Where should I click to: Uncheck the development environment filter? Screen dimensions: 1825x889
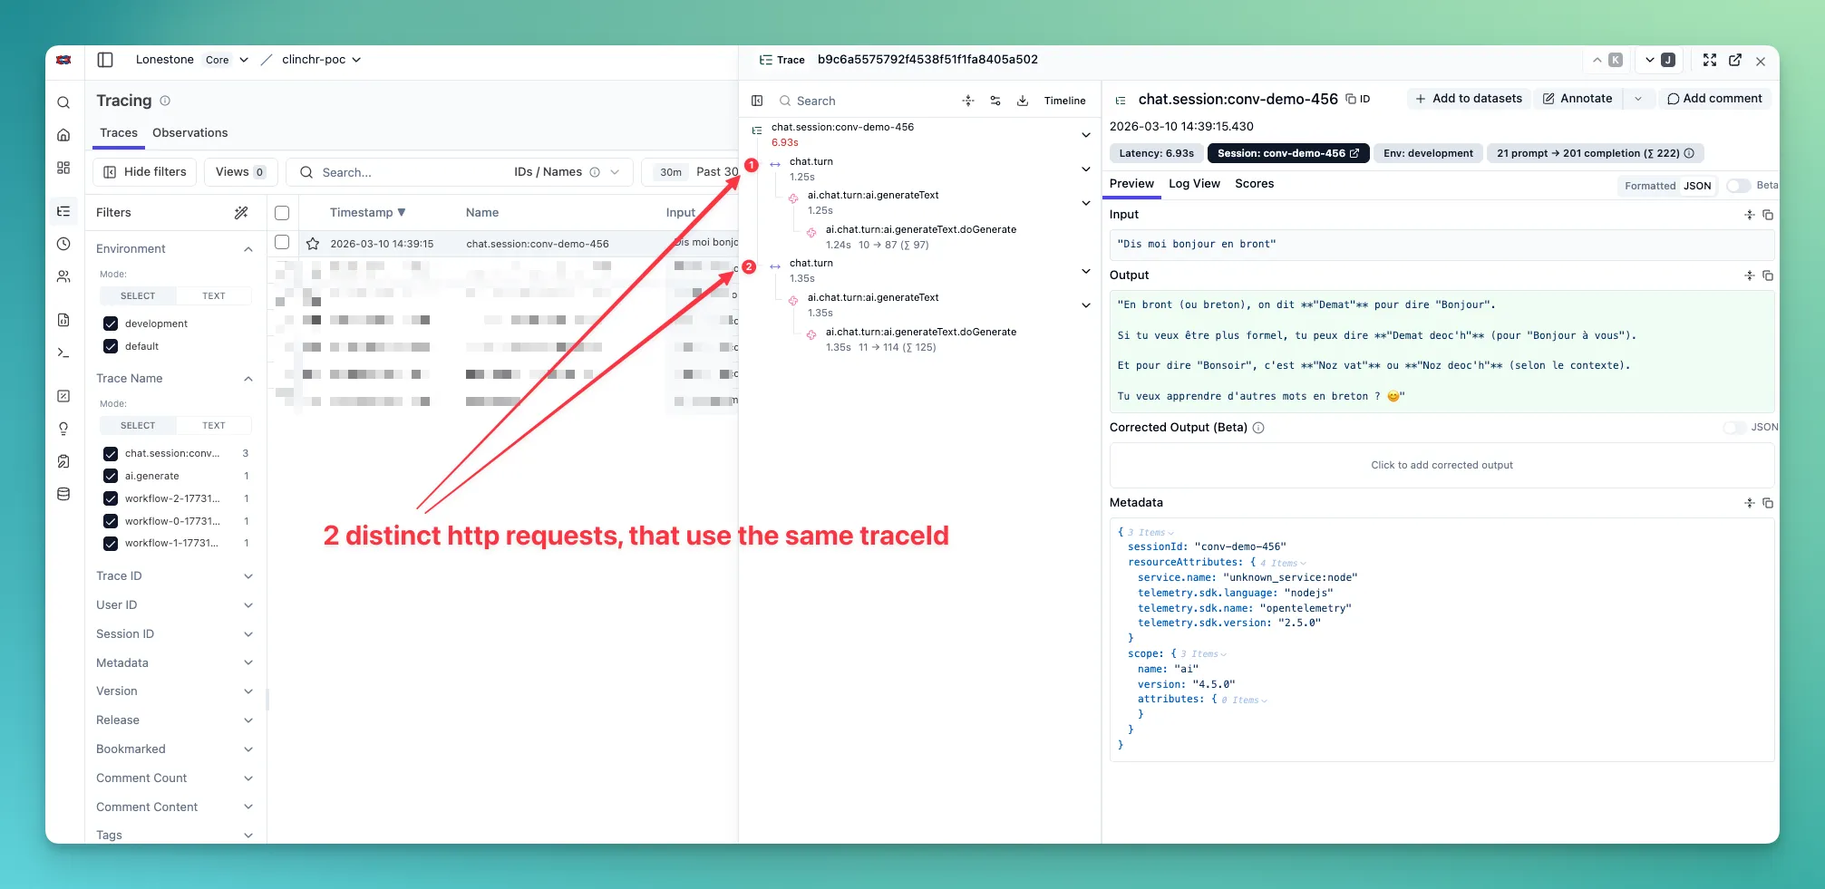[111, 324]
